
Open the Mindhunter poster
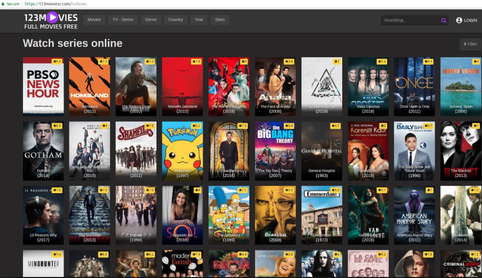point(43,263)
